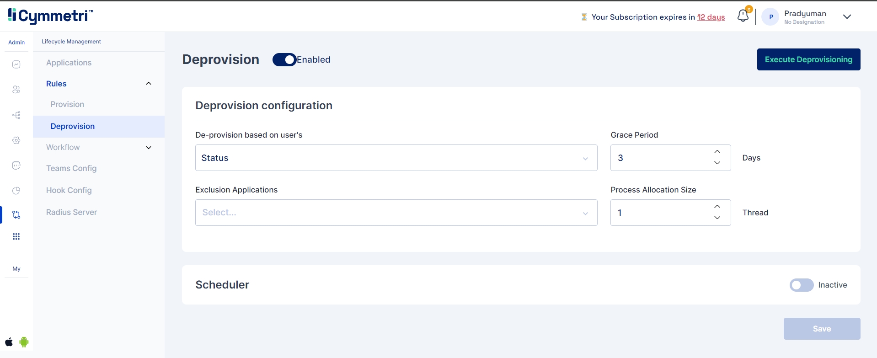
Task: Open the Exclusion Applications dropdown
Action: click(396, 213)
